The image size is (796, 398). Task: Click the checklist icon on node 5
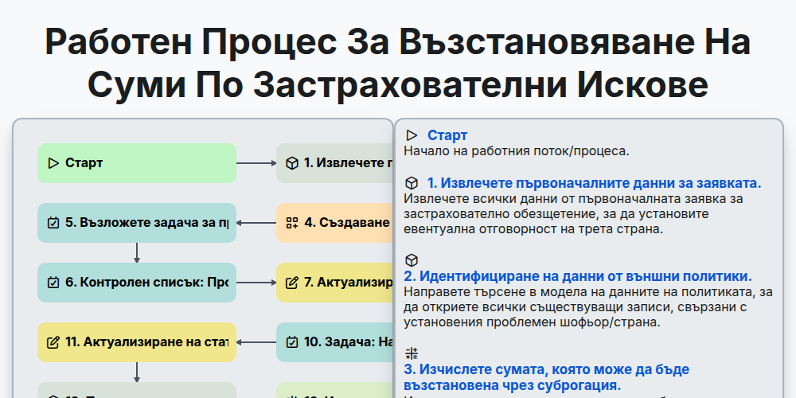(53, 223)
